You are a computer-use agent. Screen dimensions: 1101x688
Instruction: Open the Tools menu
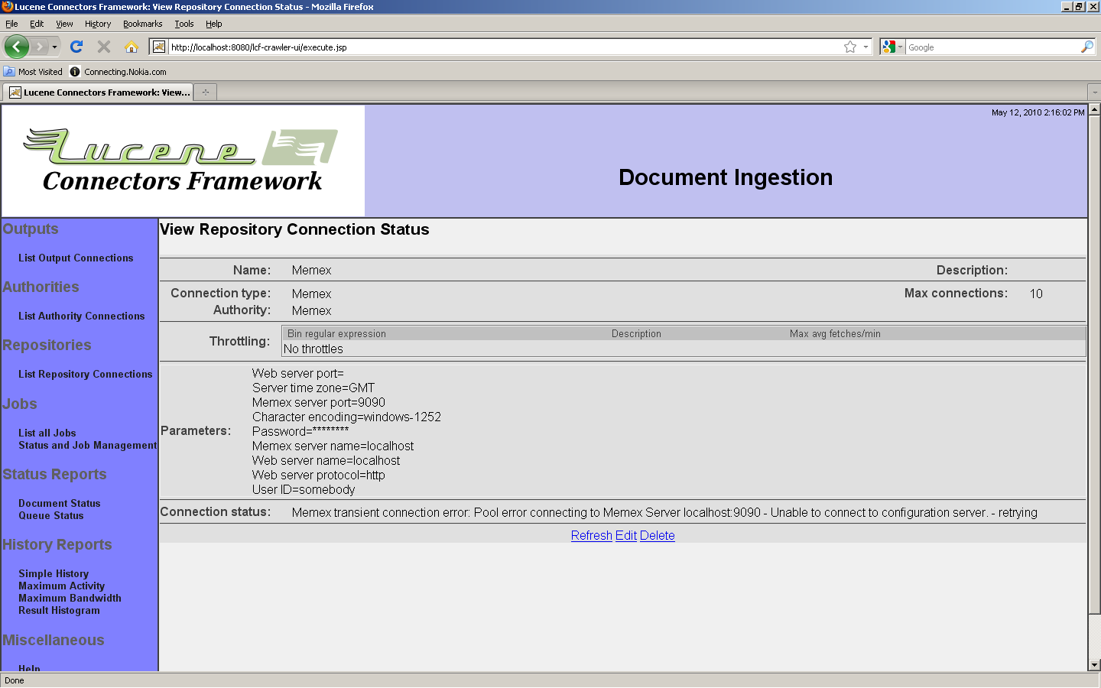tap(183, 24)
